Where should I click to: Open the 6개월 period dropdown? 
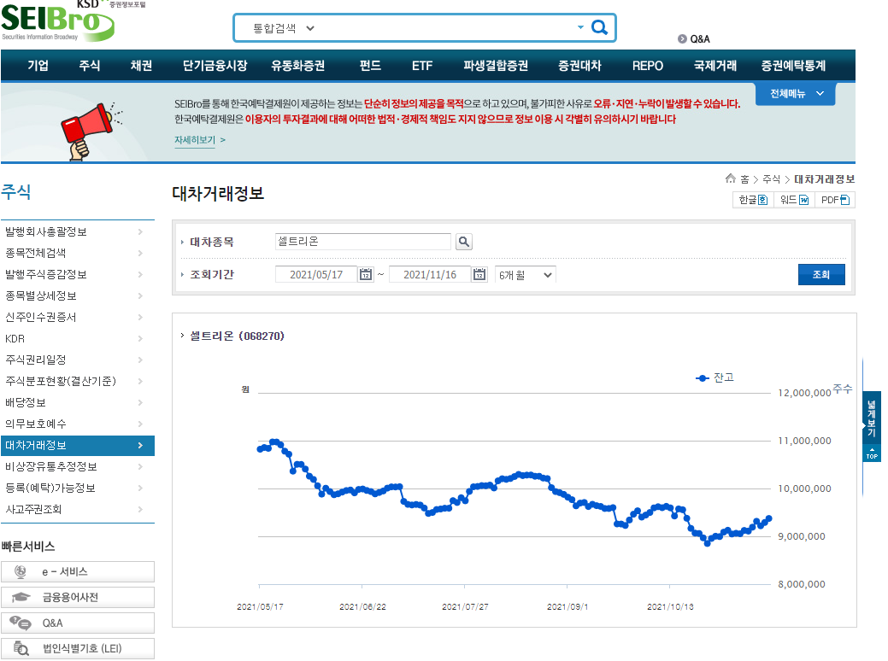pos(525,274)
